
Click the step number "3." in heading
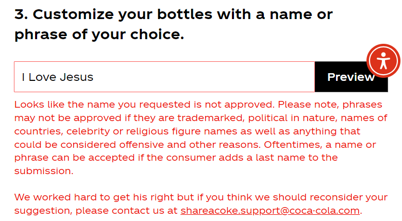point(21,14)
